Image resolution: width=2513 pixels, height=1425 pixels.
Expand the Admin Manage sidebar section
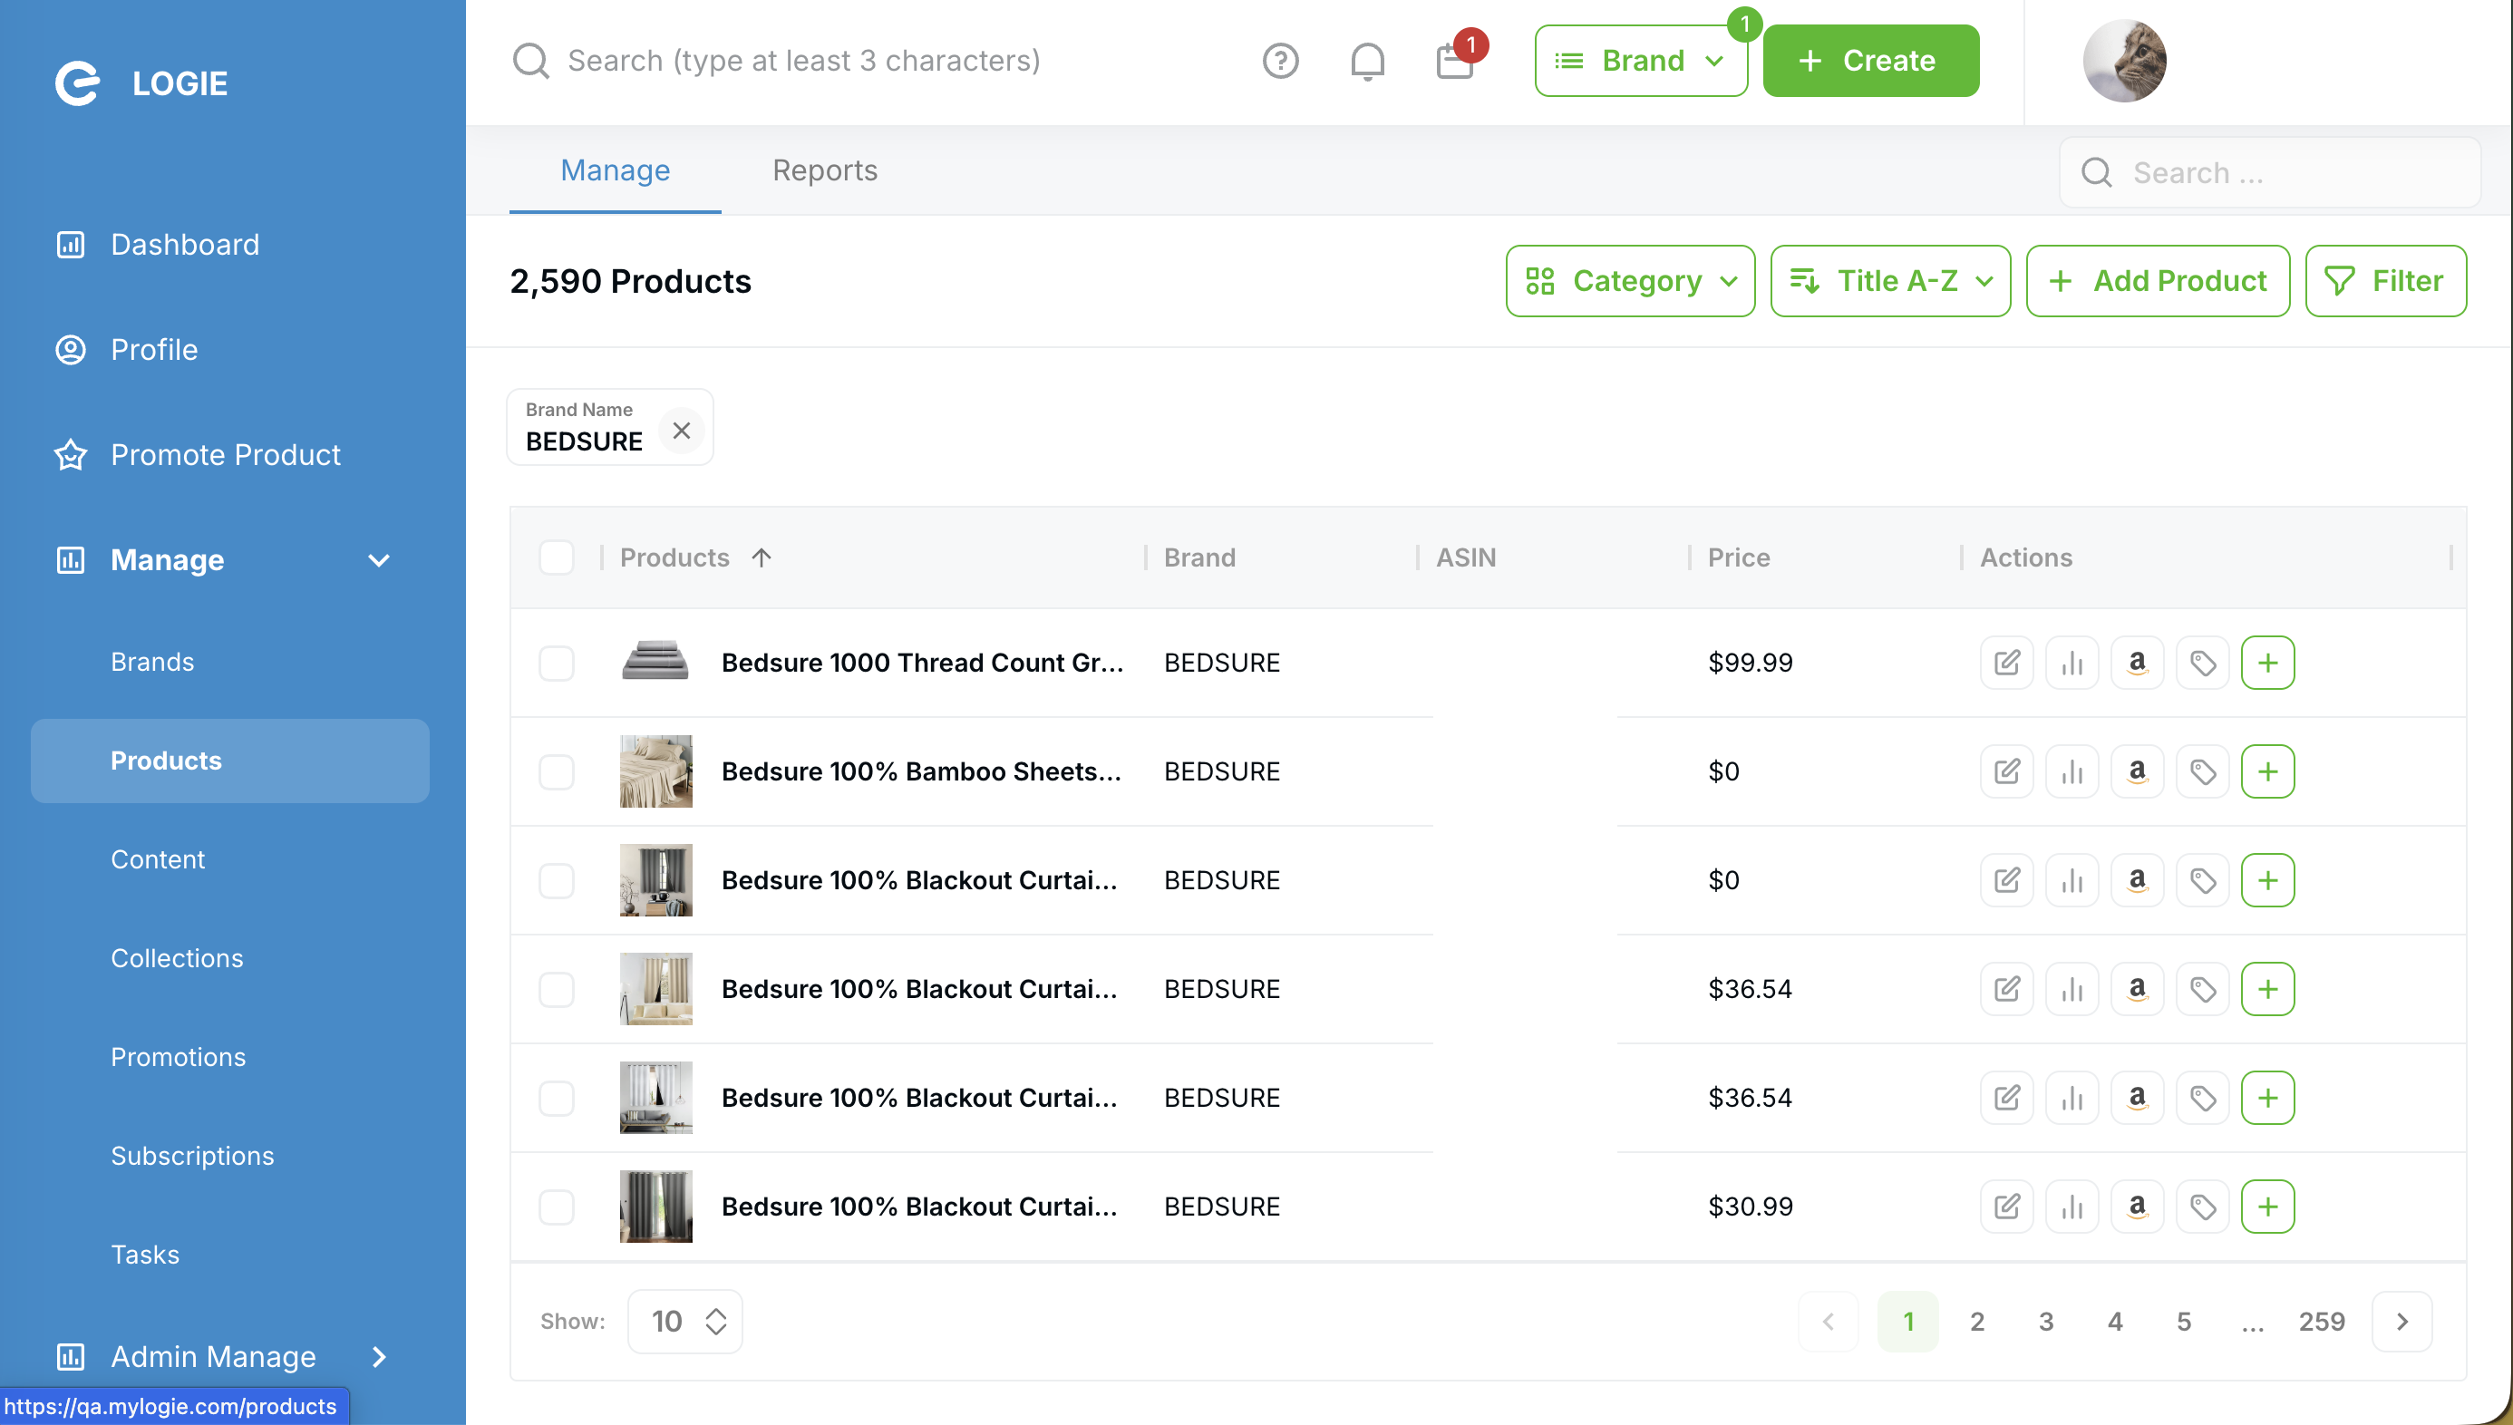coord(379,1356)
